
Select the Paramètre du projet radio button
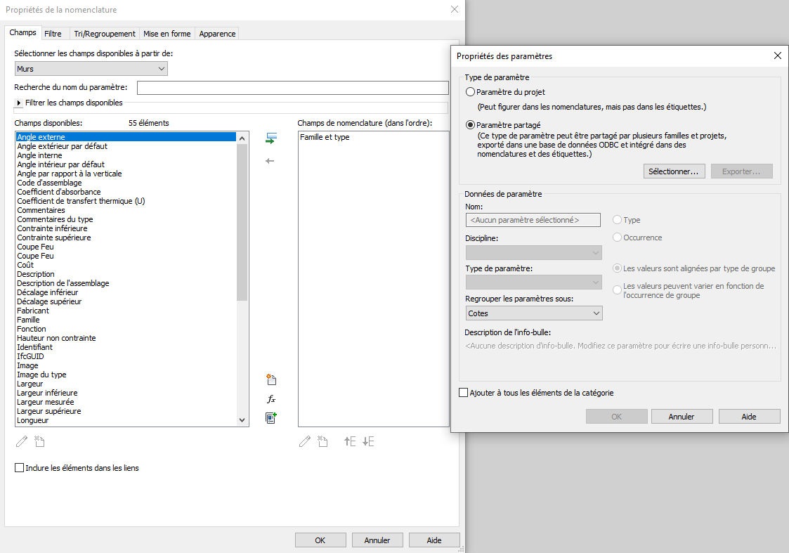471,92
